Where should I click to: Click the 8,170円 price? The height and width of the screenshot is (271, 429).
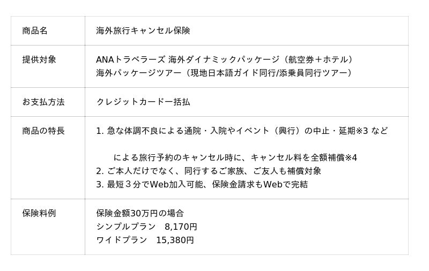pyautogui.click(x=181, y=227)
